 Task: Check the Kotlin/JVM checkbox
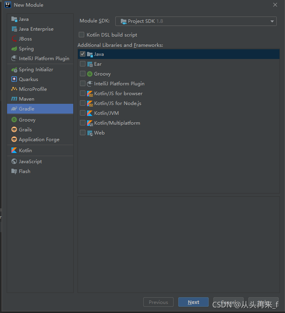pos(83,113)
